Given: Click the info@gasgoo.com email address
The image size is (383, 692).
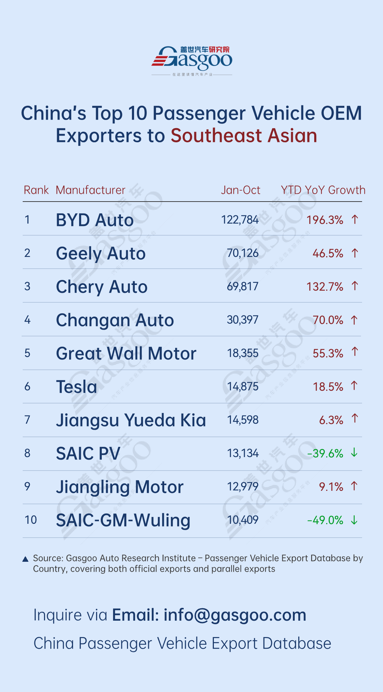Looking at the screenshot, I should point(235,615).
